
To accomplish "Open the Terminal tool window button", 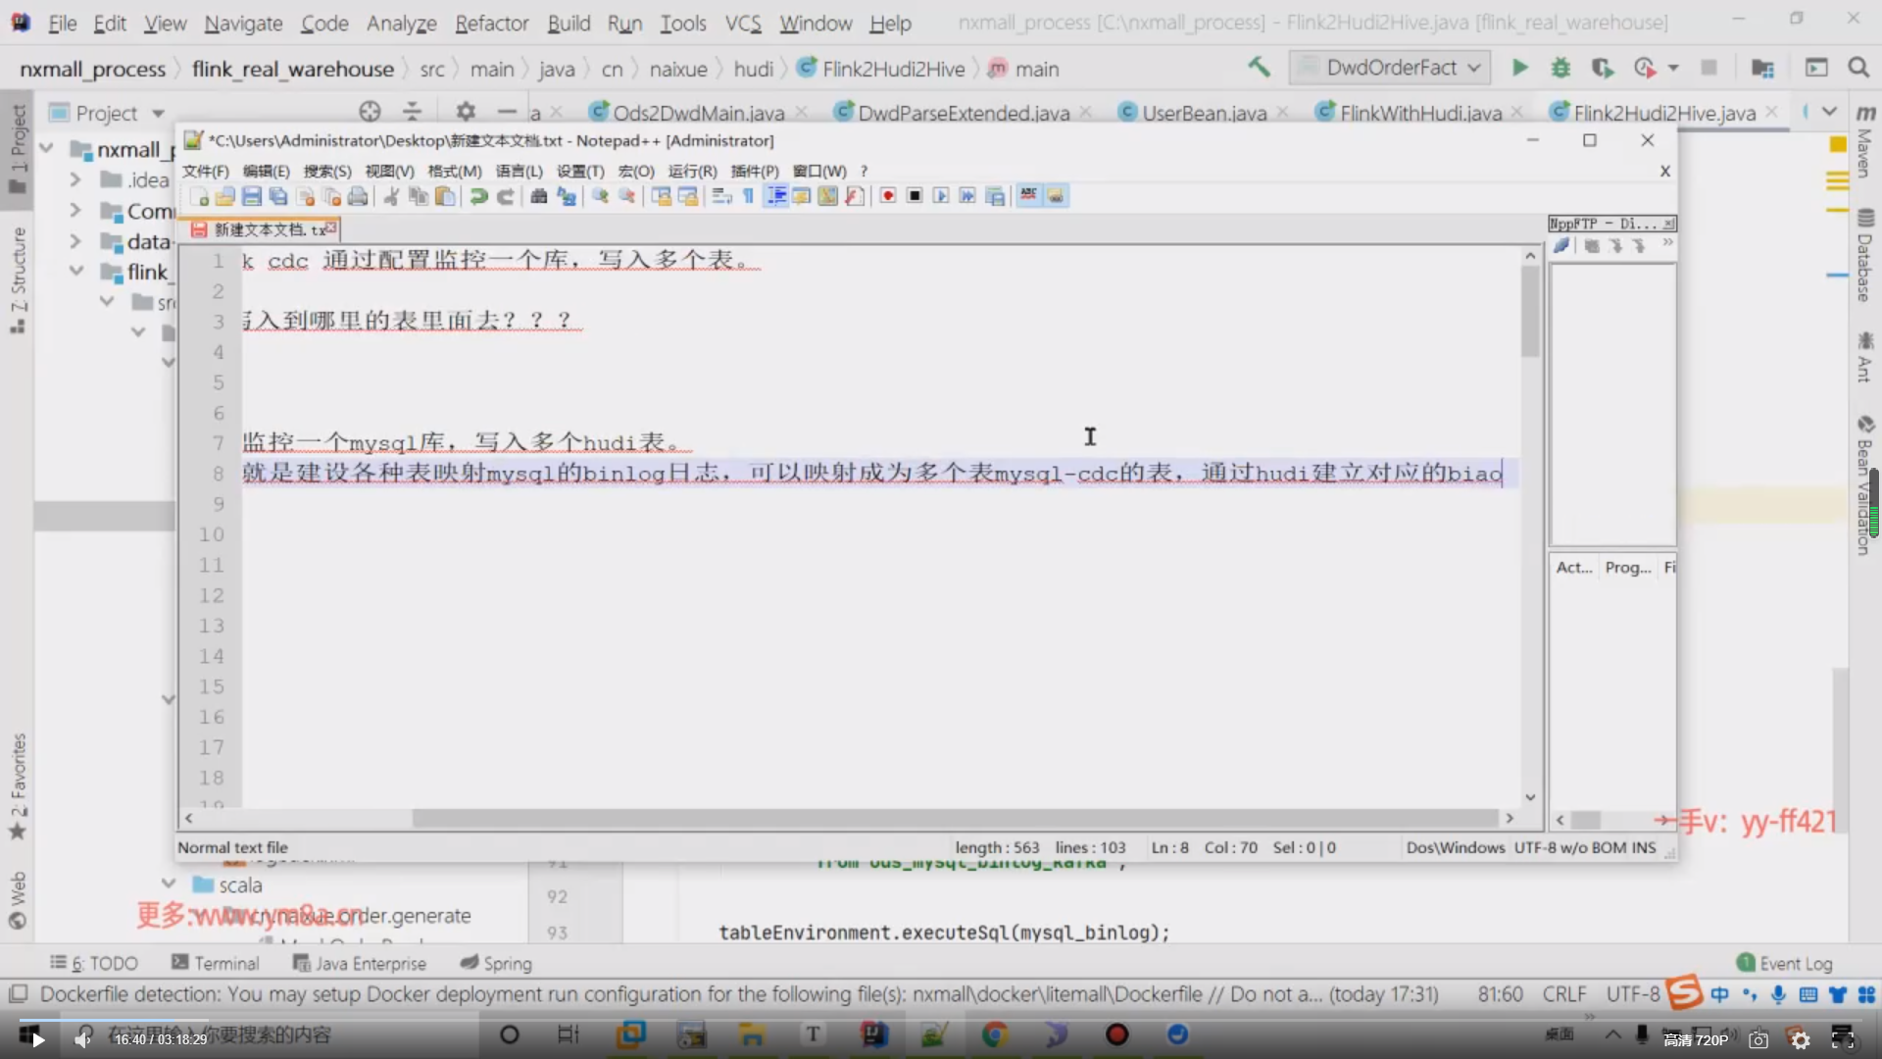I will click(216, 963).
